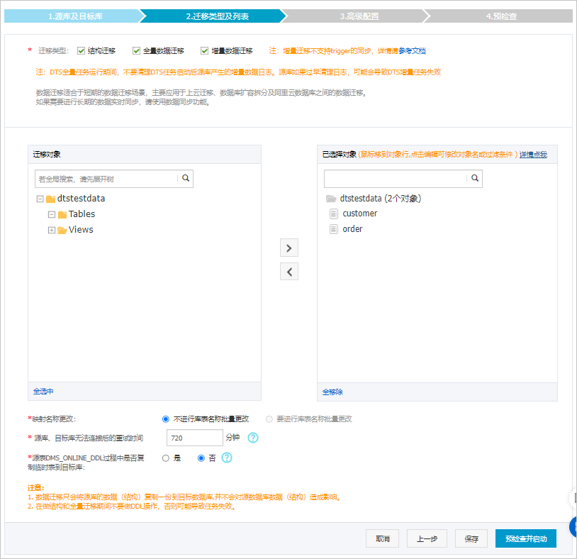Open help tooltip next to DMS_ONLINE_DDL option
Screen dimensions: 577x559
(x=227, y=458)
